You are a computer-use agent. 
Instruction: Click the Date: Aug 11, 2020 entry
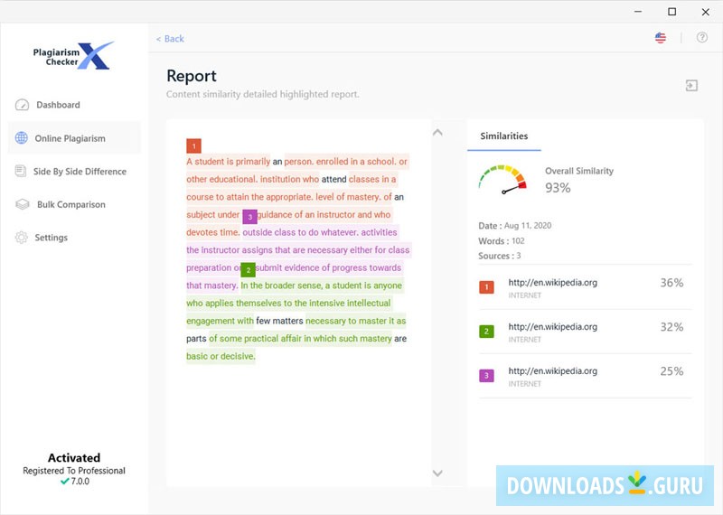click(x=514, y=226)
